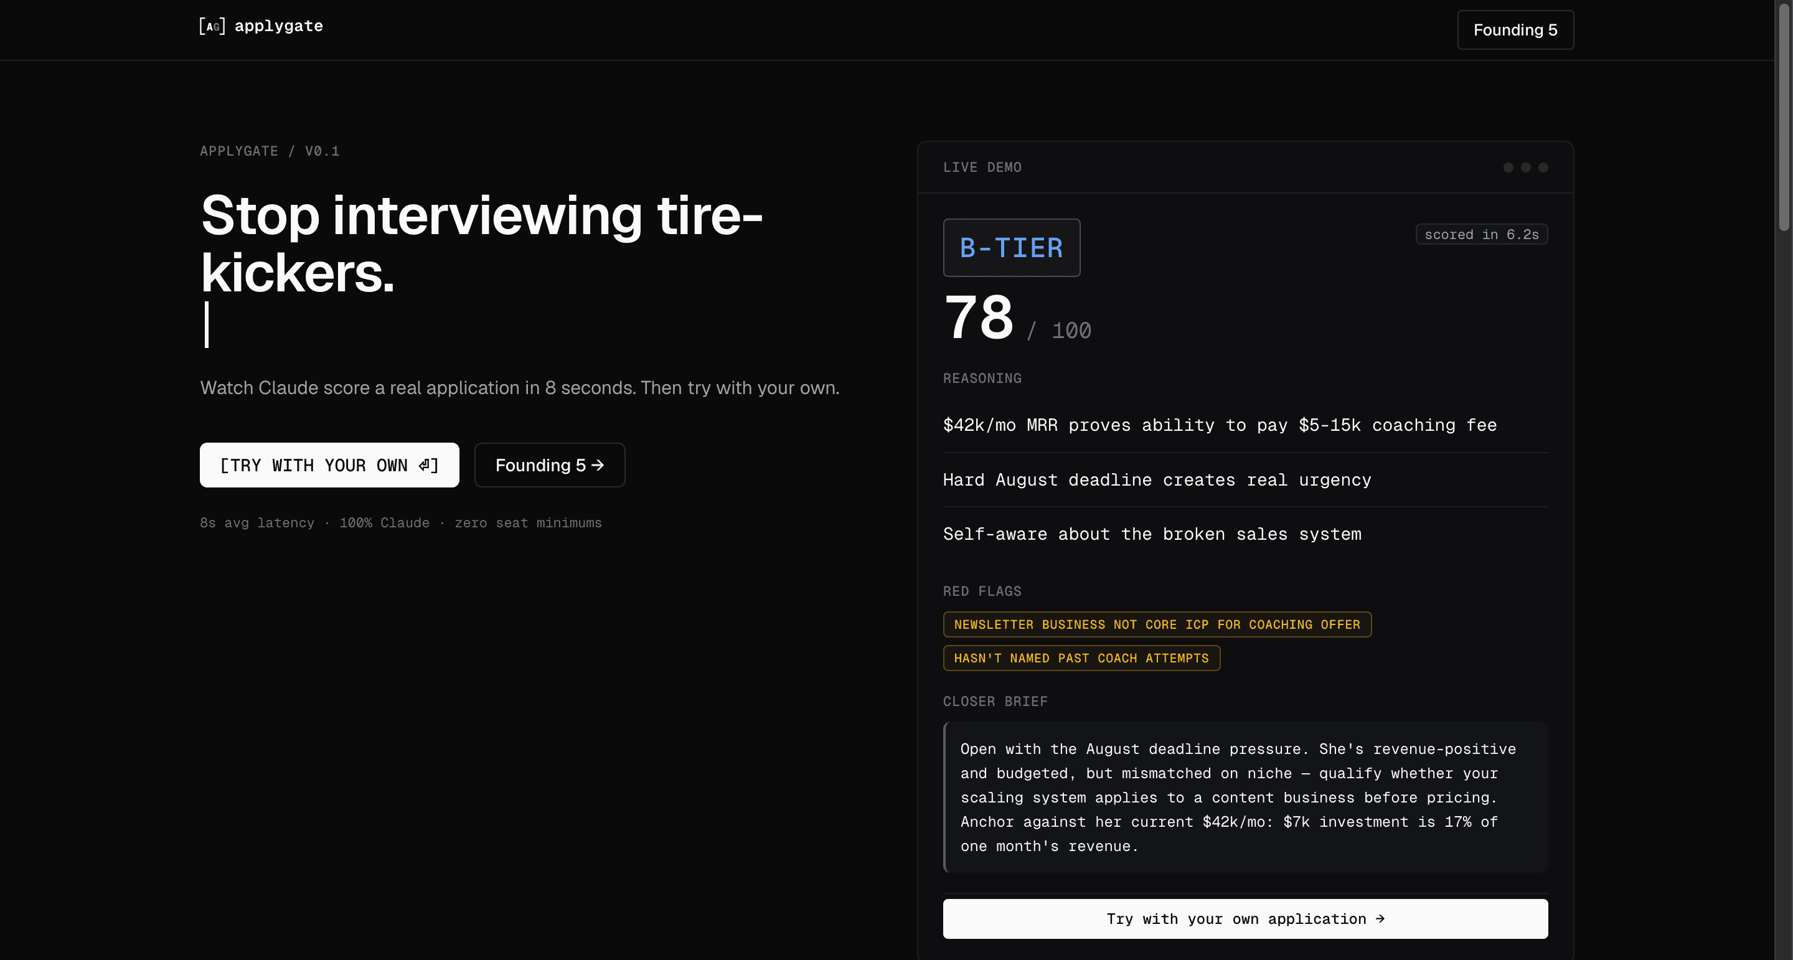Click the B-TIER badge
This screenshot has height=960, width=1793.
tap(1010, 248)
